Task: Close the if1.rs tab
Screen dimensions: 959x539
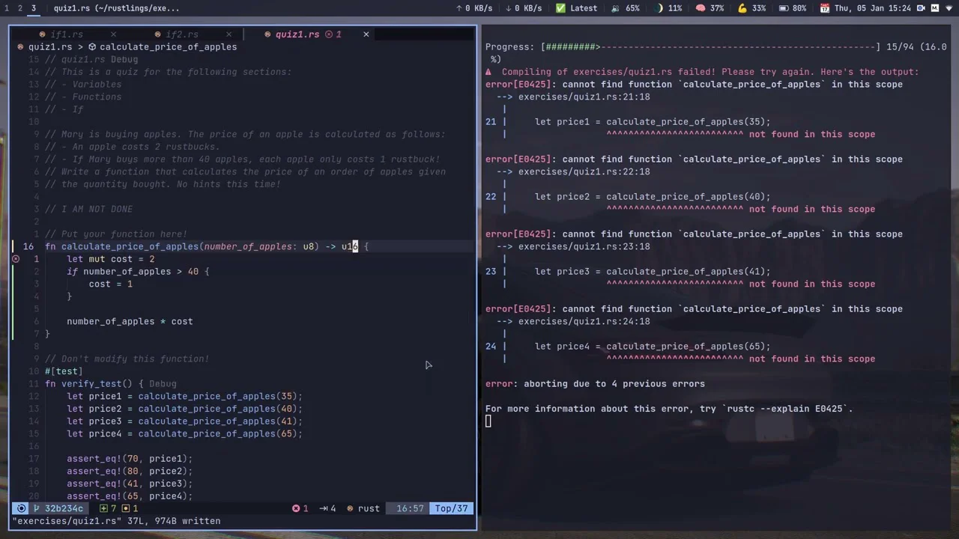Action: 113,34
